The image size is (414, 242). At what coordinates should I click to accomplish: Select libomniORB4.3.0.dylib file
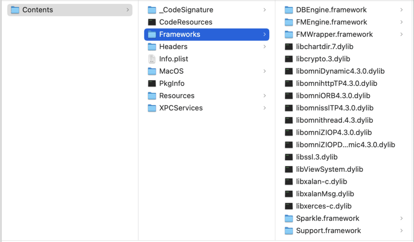pyautogui.click(x=333, y=96)
